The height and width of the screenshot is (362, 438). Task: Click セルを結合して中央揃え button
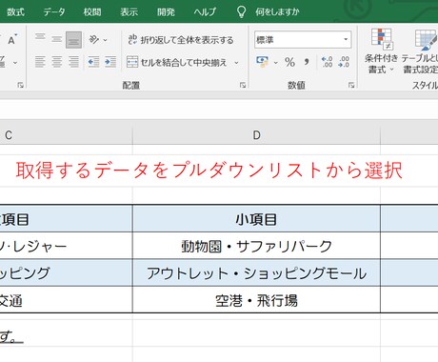[176, 62]
